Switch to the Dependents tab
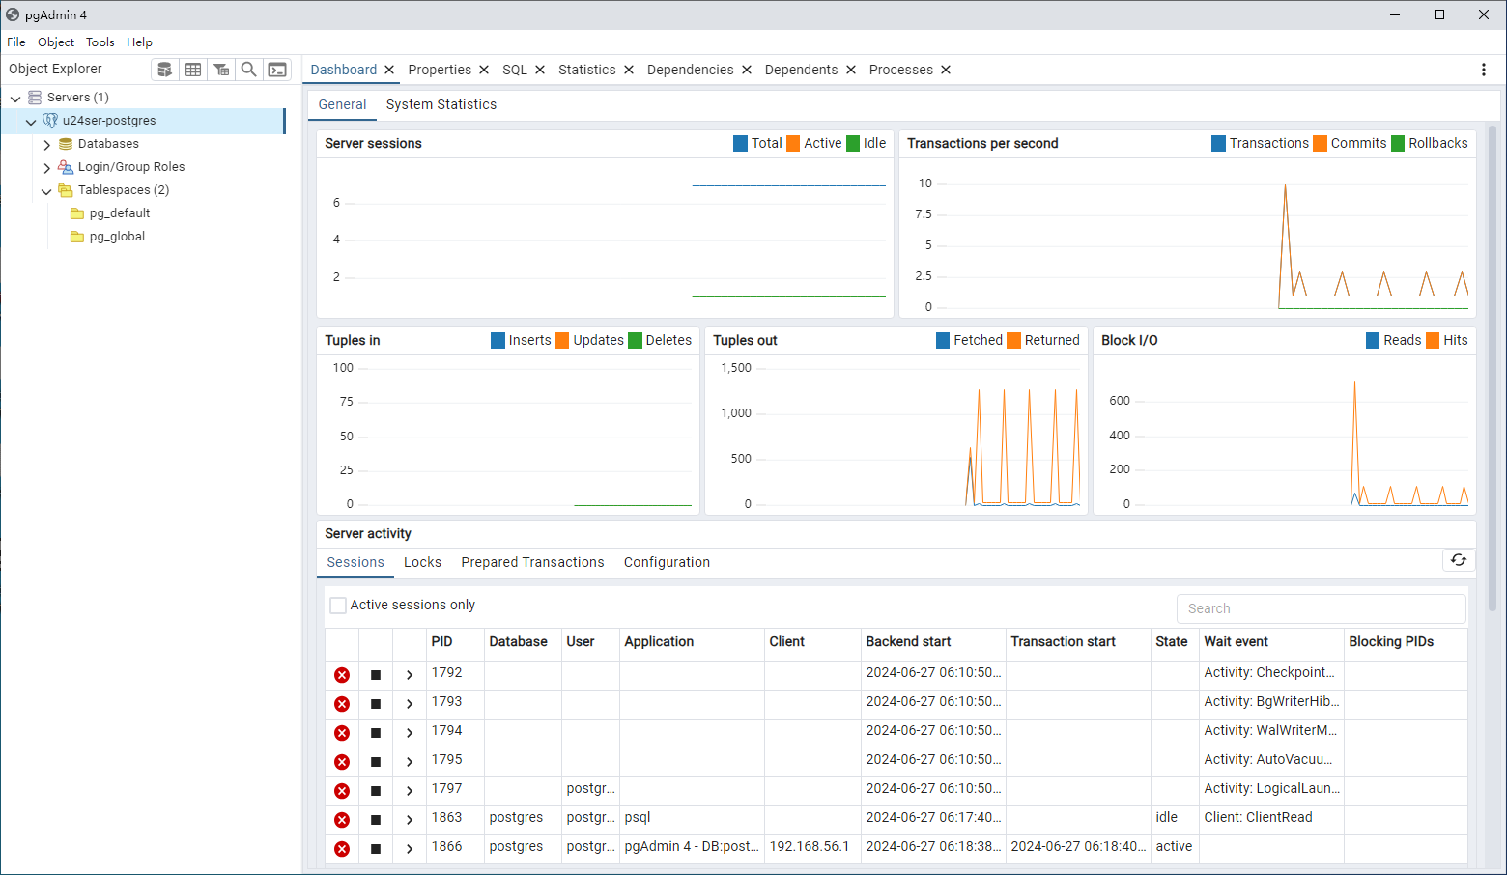This screenshot has height=875, width=1507. (x=801, y=70)
